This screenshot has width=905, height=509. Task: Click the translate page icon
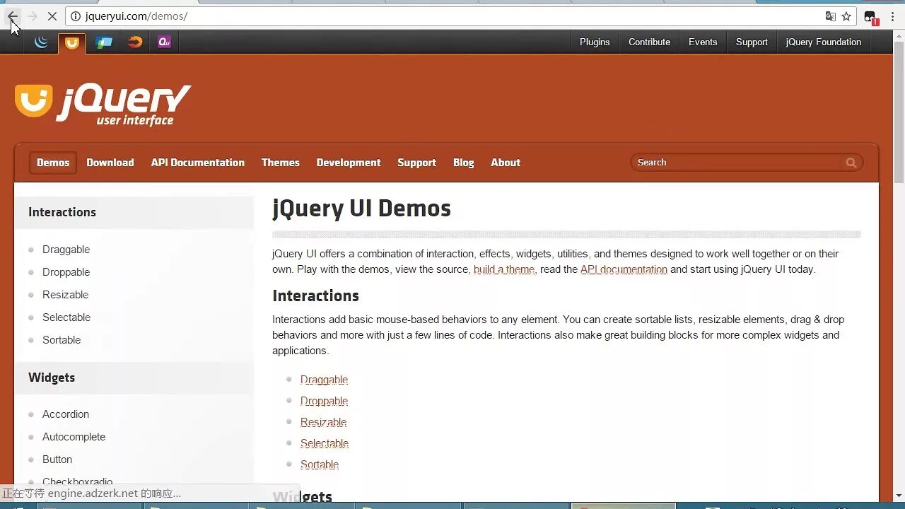click(830, 16)
